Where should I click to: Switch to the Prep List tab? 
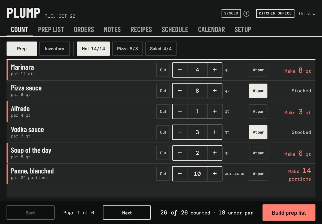pyautogui.click(x=51, y=30)
